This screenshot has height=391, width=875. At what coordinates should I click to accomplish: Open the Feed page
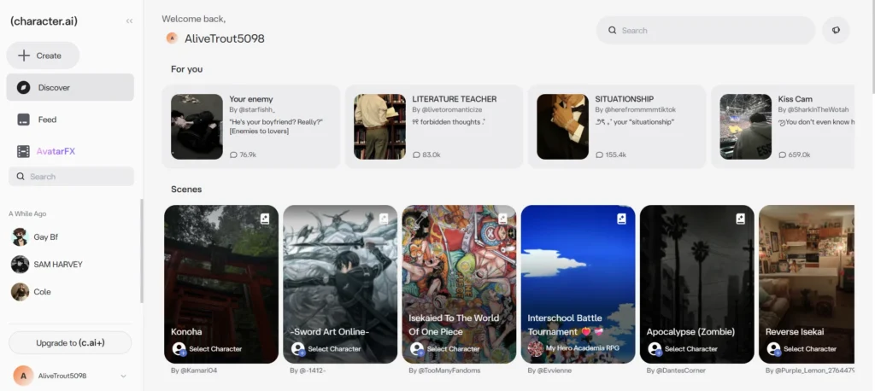70,120
